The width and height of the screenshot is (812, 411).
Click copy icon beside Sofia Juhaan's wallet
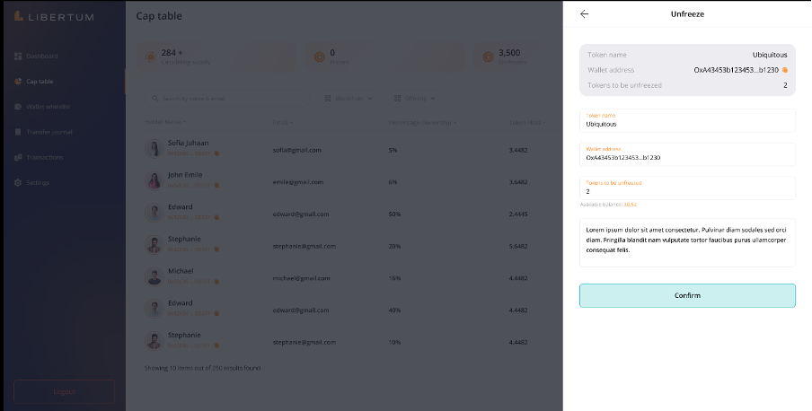tap(216, 154)
